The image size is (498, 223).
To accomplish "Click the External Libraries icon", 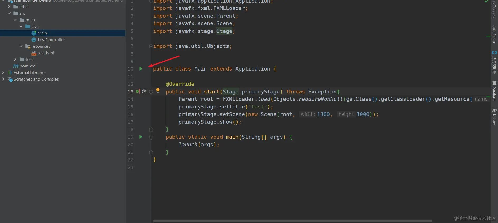I will (10, 72).
